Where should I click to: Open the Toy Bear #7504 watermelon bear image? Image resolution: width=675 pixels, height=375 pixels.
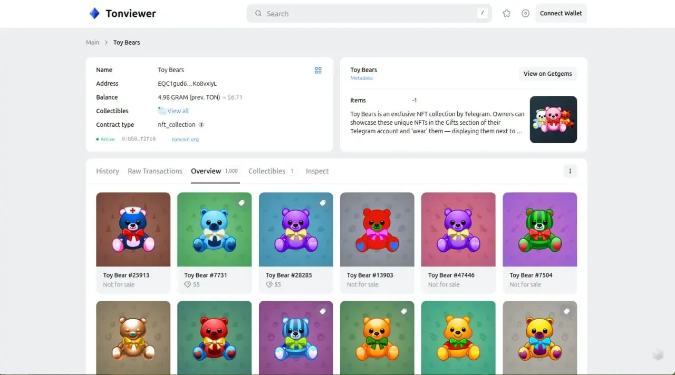pyautogui.click(x=539, y=230)
